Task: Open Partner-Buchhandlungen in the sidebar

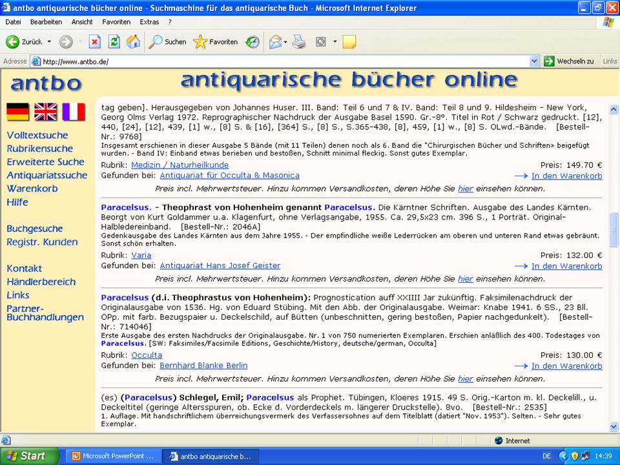Action: pyautogui.click(x=45, y=313)
